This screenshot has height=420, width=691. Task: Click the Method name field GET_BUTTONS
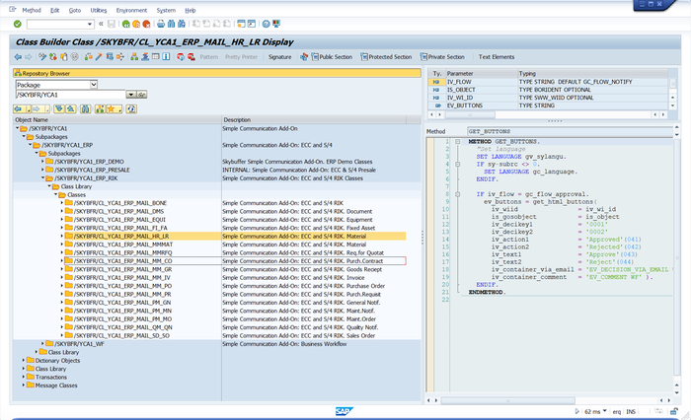[571, 131]
